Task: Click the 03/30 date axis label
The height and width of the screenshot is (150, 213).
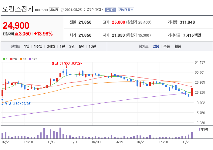Action: [74, 142]
